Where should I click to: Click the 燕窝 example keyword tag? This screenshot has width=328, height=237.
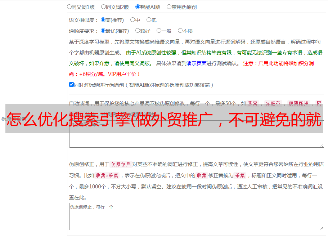(x=252, y=103)
